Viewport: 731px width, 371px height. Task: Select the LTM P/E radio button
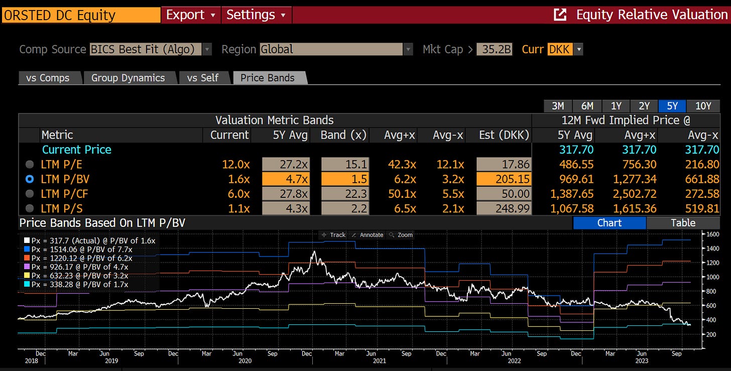[x=31, y=164]
